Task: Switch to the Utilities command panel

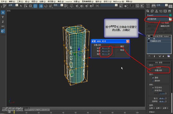Action: (170, 11)
